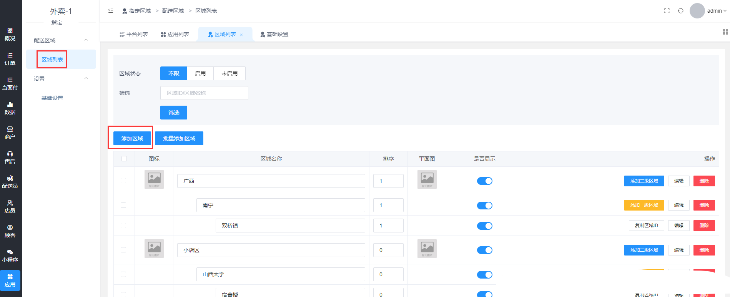
Task: Tick the checkbox for the 双桥镇 row
Action: [123, 226]
